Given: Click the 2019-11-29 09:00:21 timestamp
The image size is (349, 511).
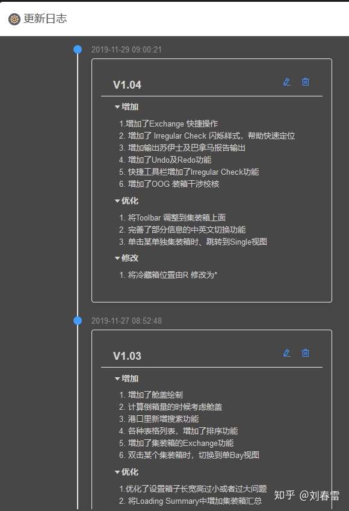Looking at the screenshot, I should 126,49.
